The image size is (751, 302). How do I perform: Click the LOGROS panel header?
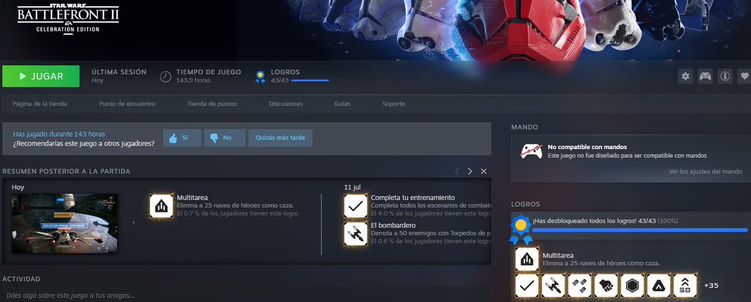(526, 204)
